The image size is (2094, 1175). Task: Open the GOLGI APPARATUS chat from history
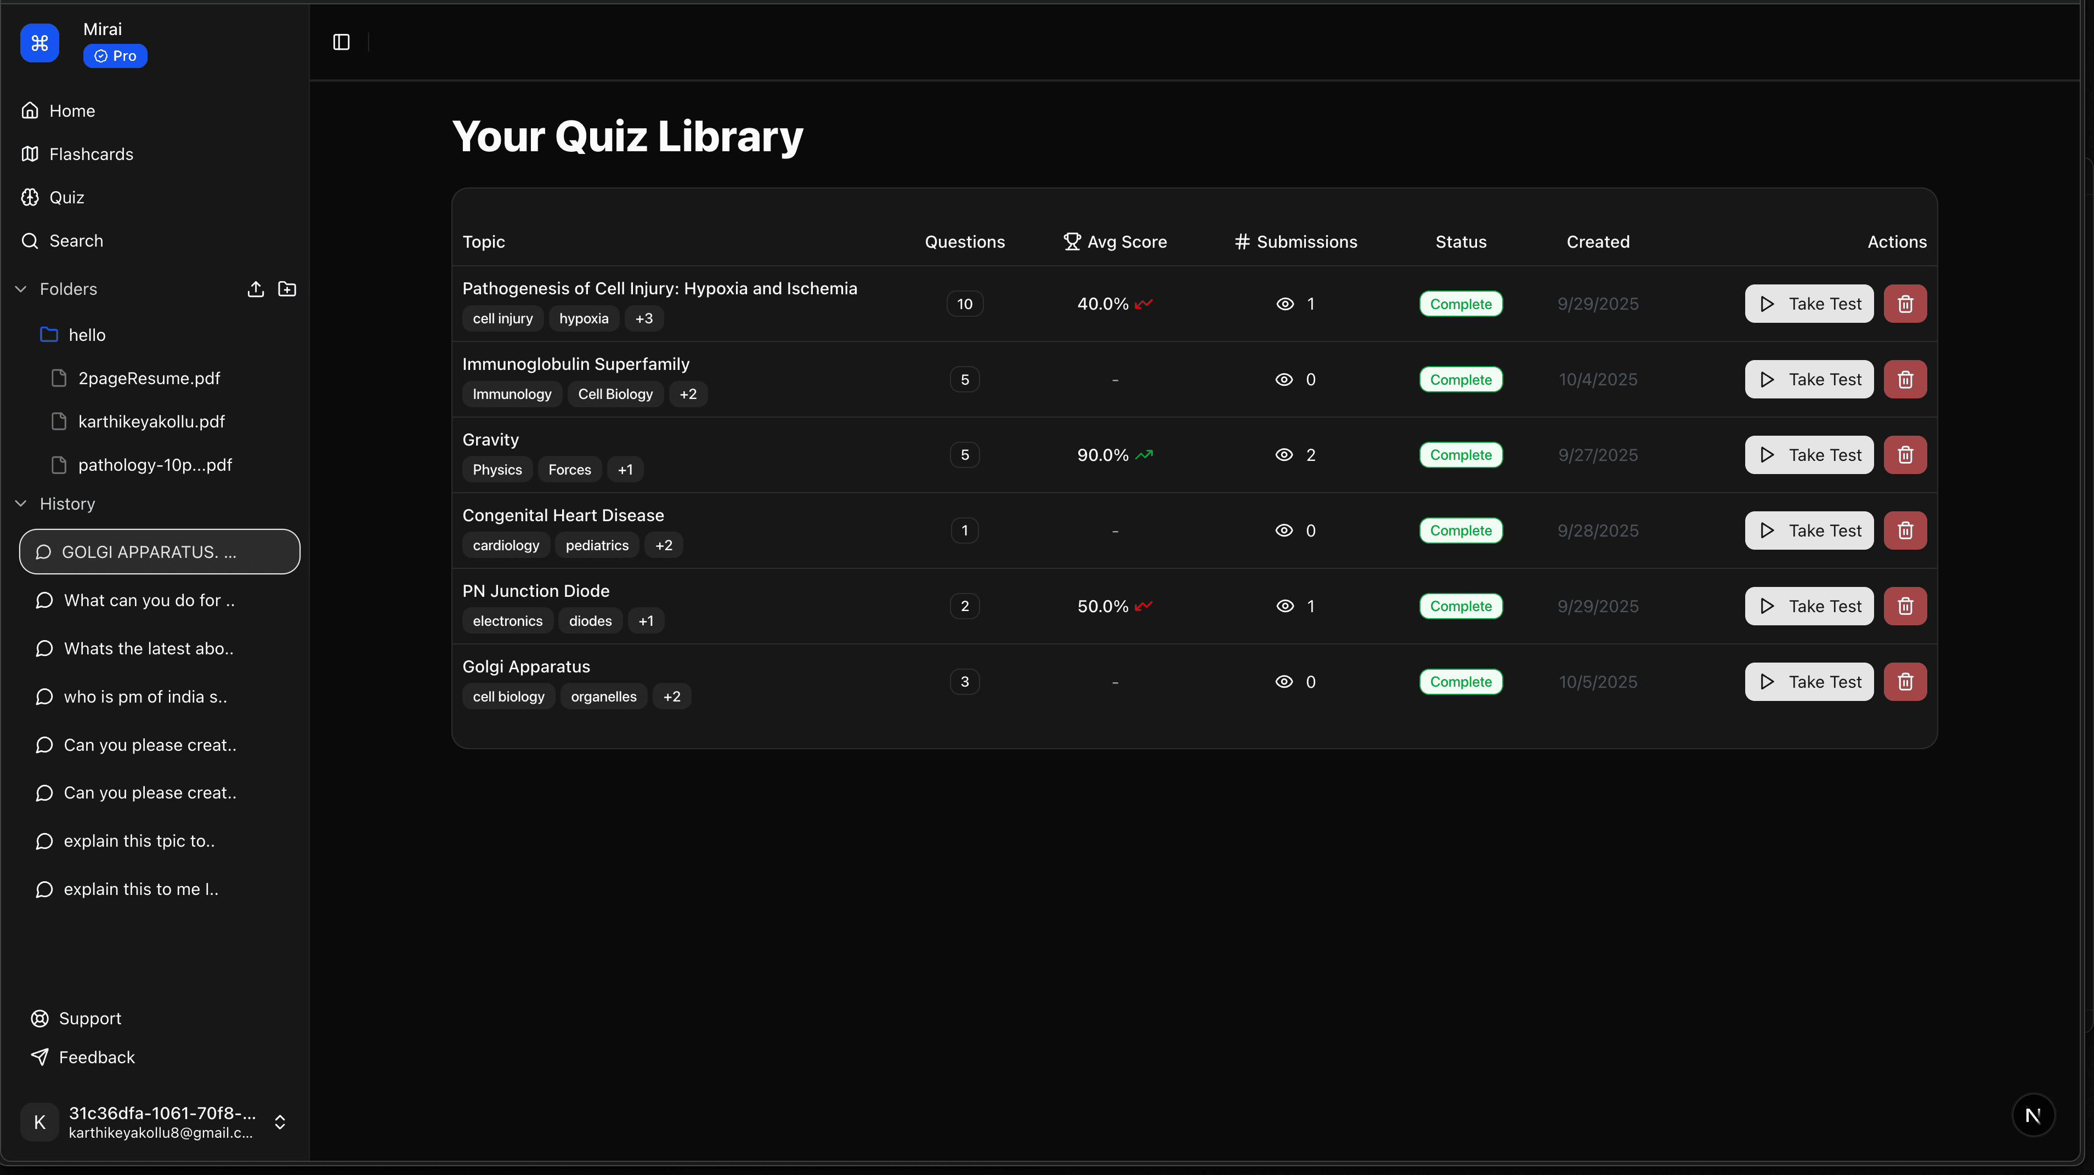(x=159, y=551)
